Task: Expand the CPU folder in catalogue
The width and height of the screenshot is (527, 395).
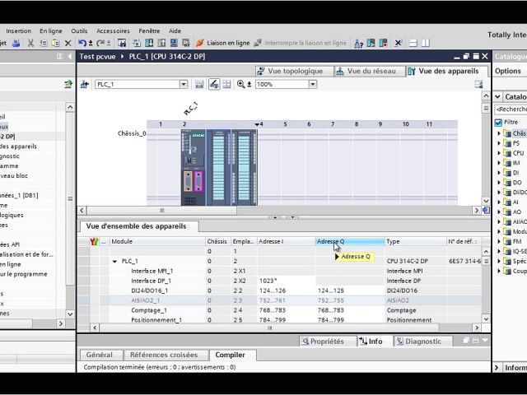Action: [x=499, y=153]
